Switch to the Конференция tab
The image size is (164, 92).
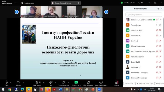tap(28, 3)
